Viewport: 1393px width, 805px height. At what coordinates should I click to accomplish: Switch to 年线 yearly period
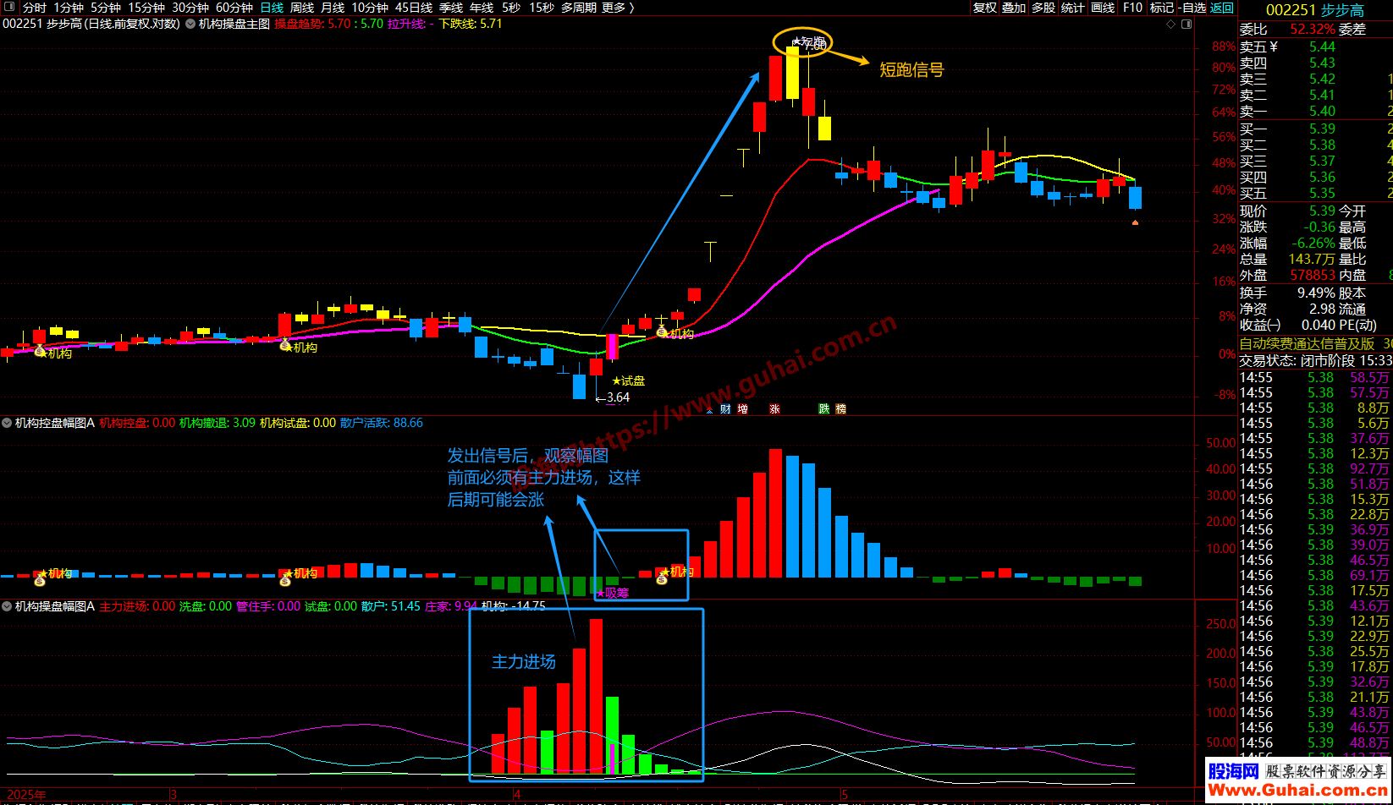click(482, 8)
